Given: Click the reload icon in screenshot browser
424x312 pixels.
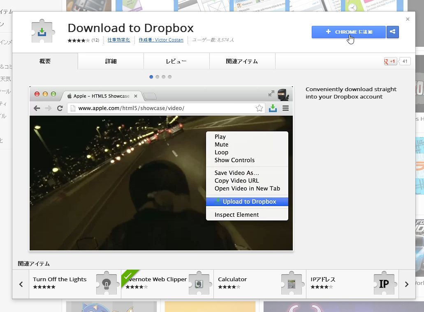Looking at the screenshot, I should coord(60,108).
